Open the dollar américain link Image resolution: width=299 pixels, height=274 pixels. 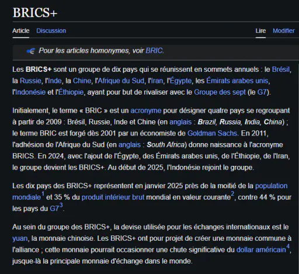click(x=261, y=250)
